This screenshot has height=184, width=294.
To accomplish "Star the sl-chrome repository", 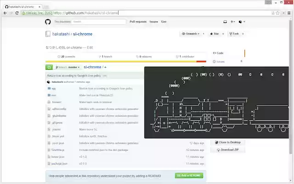I will pyautogui.click(x=215, y=34).
